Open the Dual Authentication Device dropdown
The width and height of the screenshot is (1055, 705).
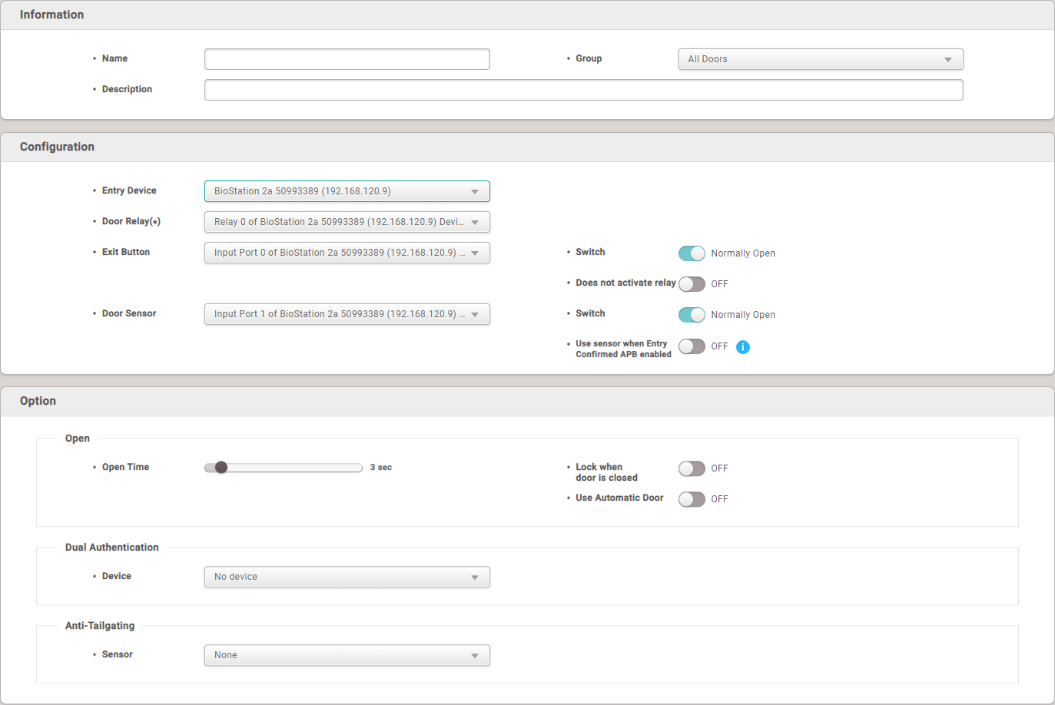pyautogui.click(x=347, y=577)
